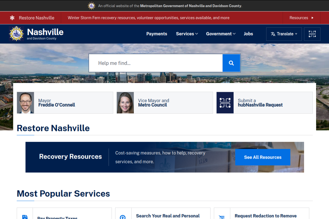329x219 pixels.
Task: Click the official website notice text
Action: (170, 6)
